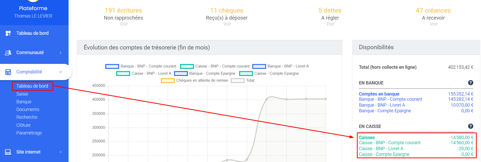The width and height of the screenshot is (481, 162).
Task: Select Tableau de bord under Comptabilité
Action: point(32,86)
